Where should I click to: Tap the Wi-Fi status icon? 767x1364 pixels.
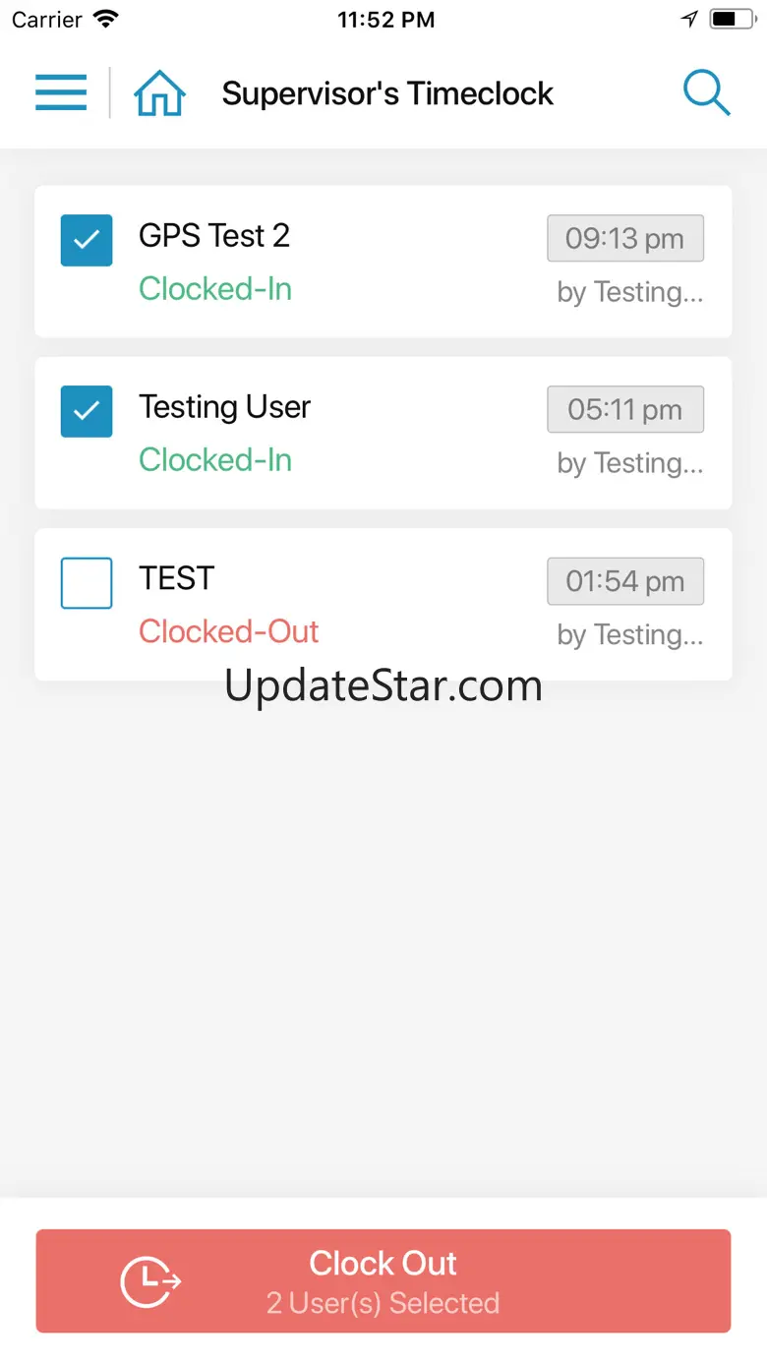(105, 20)
